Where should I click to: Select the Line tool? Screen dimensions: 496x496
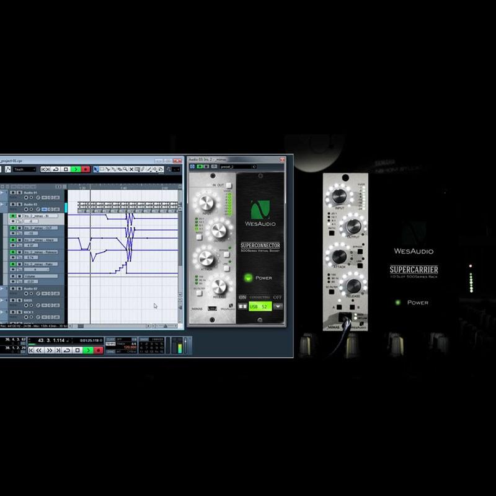click(x=149, y=169)
